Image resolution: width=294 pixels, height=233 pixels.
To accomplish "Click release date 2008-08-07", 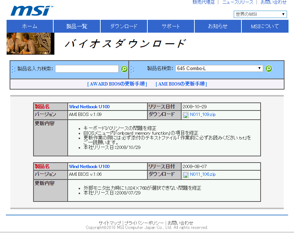I will coord(194,167).
